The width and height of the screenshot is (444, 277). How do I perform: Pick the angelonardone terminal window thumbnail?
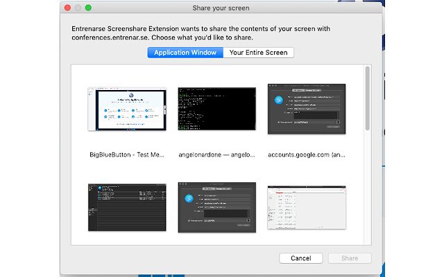[217, 109]
